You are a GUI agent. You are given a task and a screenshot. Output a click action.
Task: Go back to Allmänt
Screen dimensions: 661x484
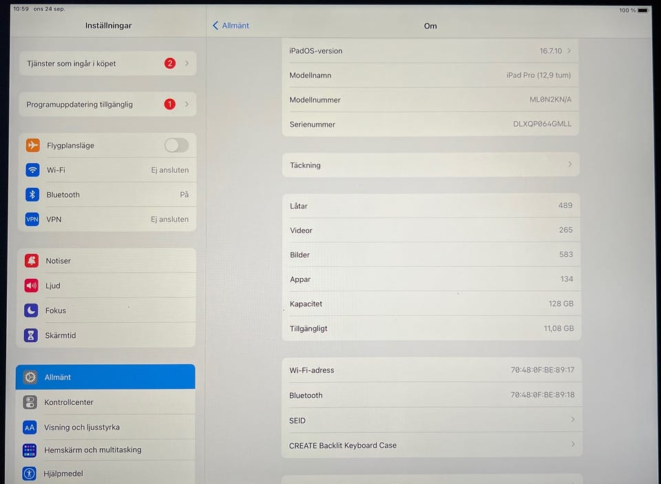point(231,25)
